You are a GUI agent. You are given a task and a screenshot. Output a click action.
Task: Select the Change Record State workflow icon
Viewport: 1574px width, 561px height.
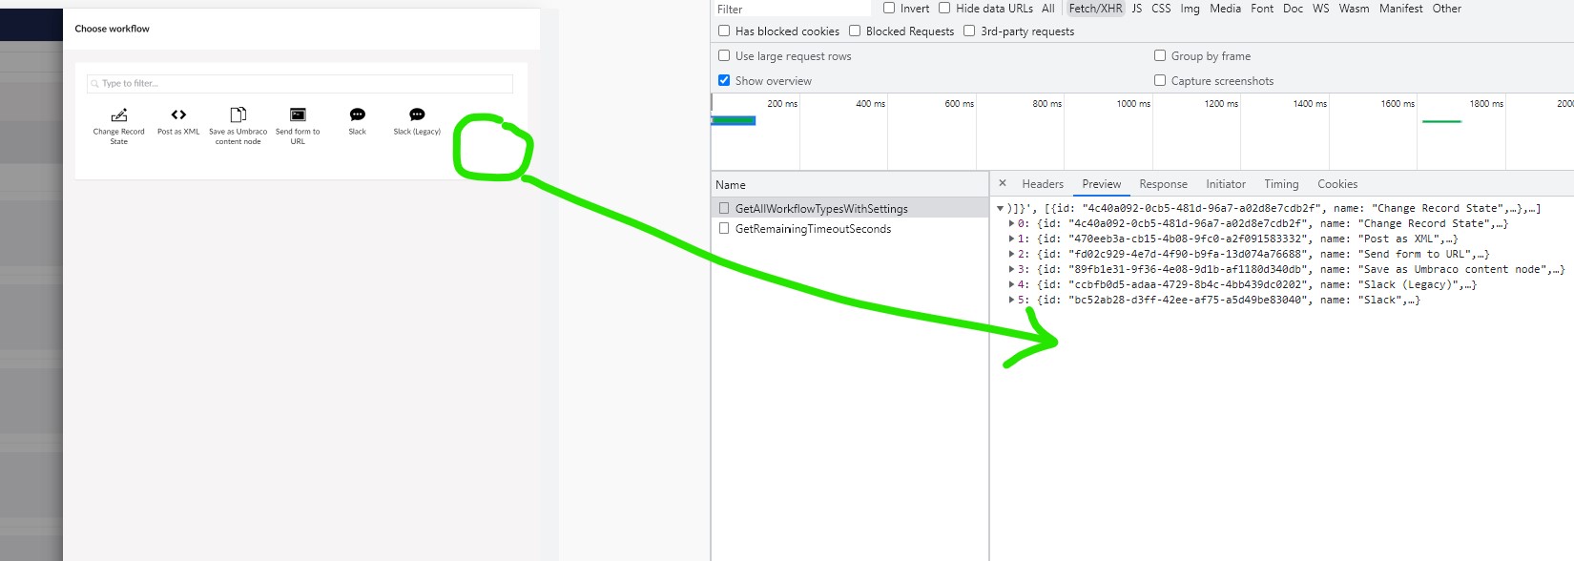tap(119, 115)
